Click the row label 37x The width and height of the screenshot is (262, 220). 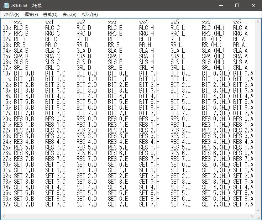(x=7, y=204)
